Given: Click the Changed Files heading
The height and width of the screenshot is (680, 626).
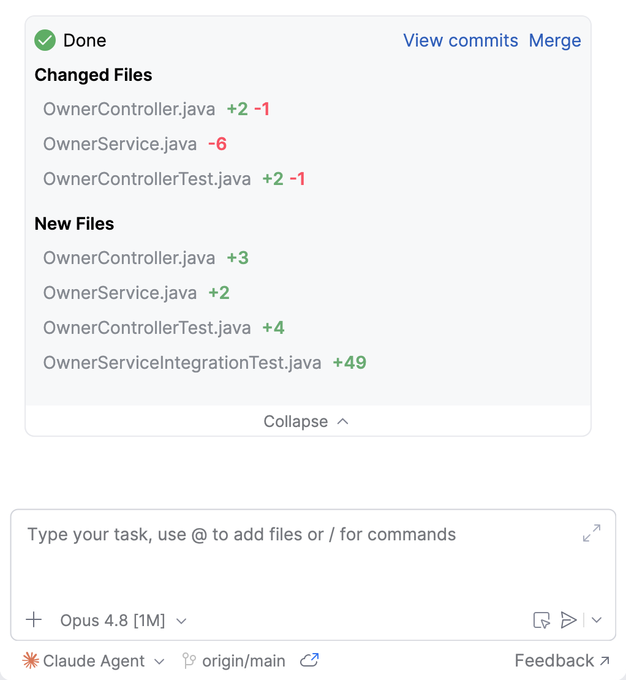Looking at the screenshot, I should pos(93,75).
